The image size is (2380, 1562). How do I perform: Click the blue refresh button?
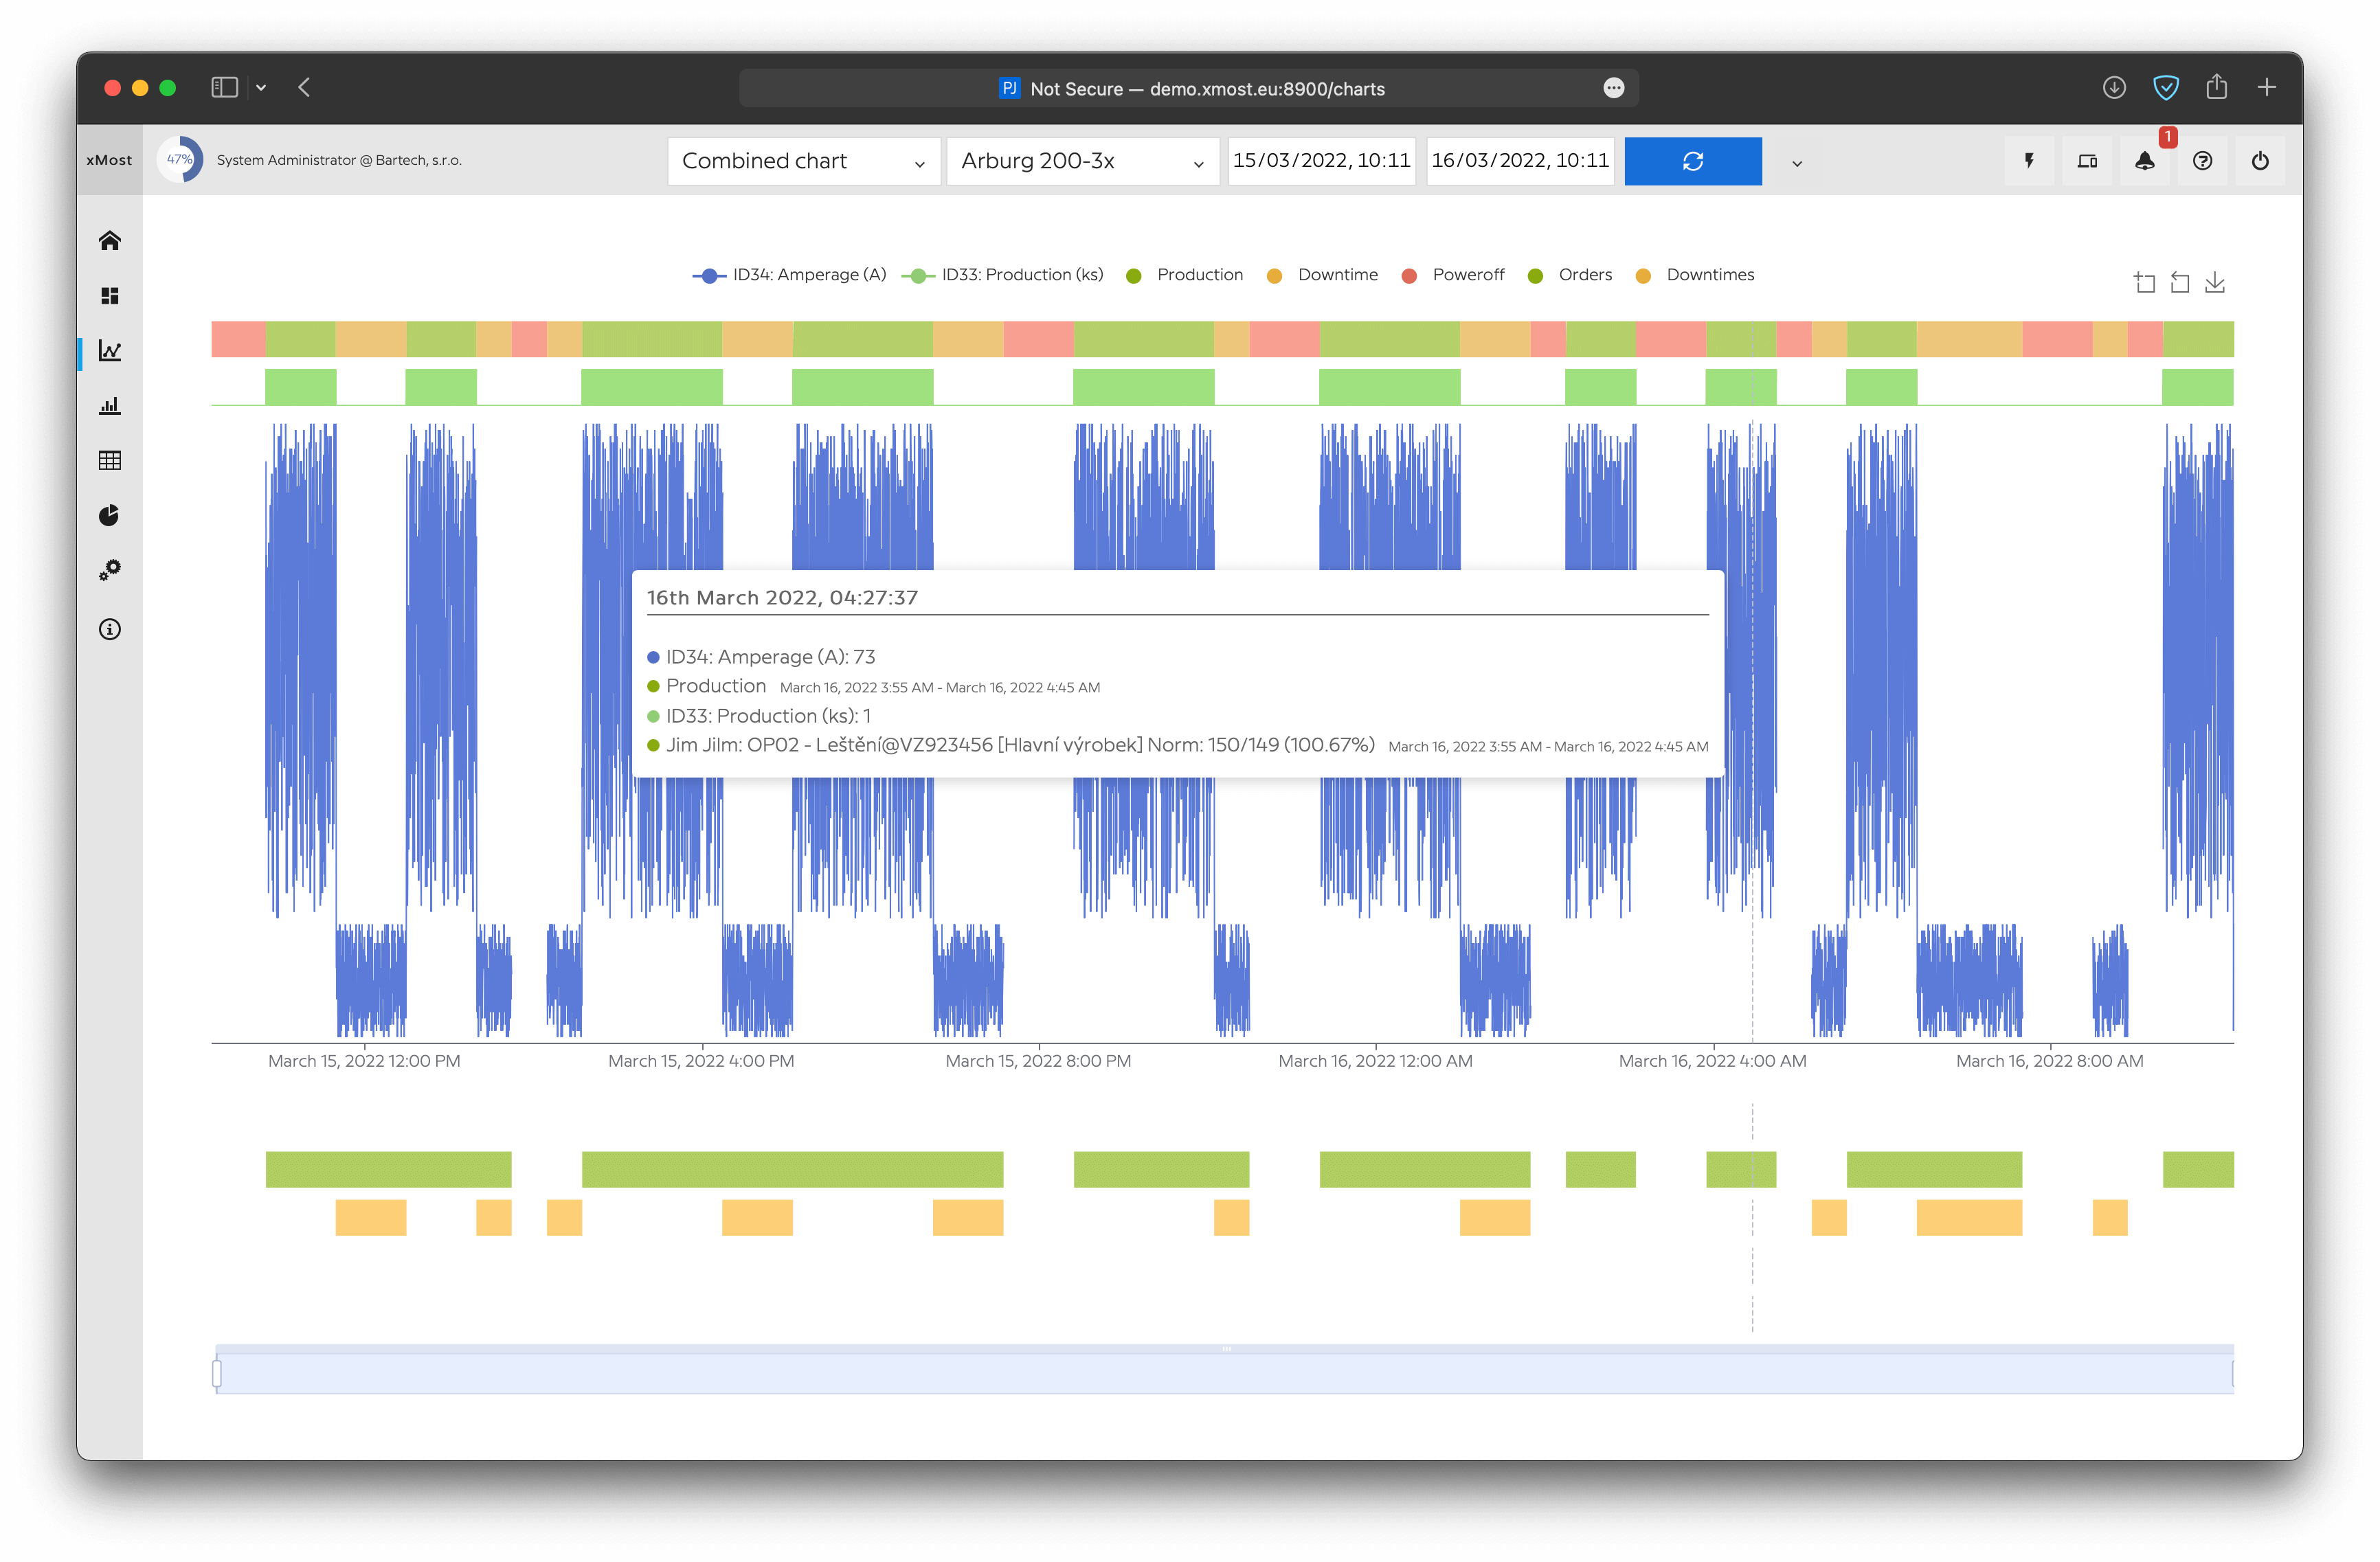point(1692,161)
